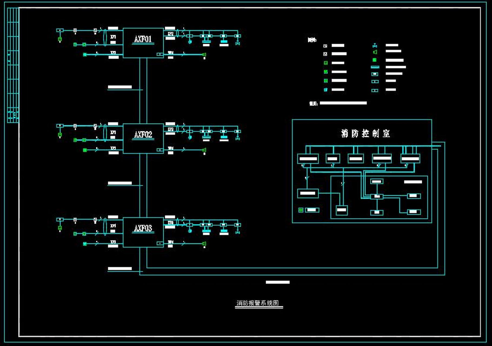492x346 pixels.
Task: Select the cable loop ellipse left of AXF01
Action: click(x=105, y=38)
